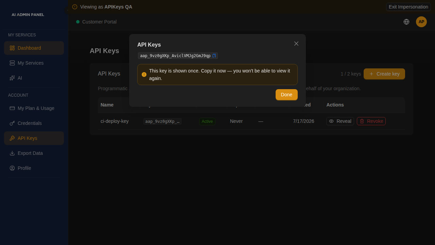Click the My Plan & Usage card icon
The width and height of the screenshot is (435, 245).
tap(12, 108)
